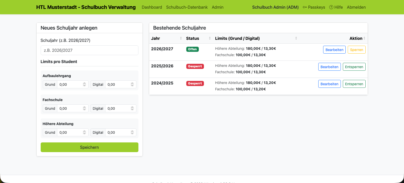Sort by Limits (Grund / Digital) arrows
Image resolution: width=404 pixels, height=183 pixels.
click(296, 38)
